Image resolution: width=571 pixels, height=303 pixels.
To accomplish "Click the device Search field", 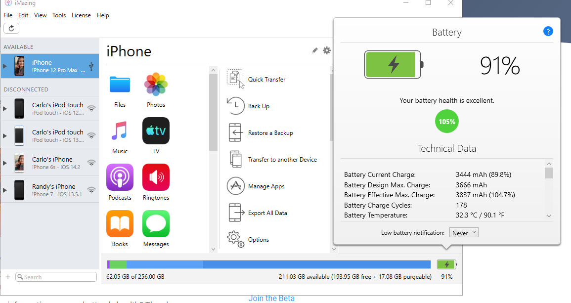I will pyautogui.click(x=56, y=277).
